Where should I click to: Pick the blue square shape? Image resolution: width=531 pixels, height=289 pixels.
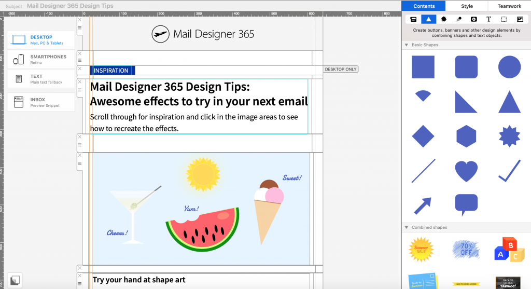coord(423,67)
